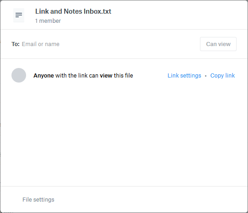The image size is (248, 213).
Task: Open Link settings
Action: tap(184, 76)
